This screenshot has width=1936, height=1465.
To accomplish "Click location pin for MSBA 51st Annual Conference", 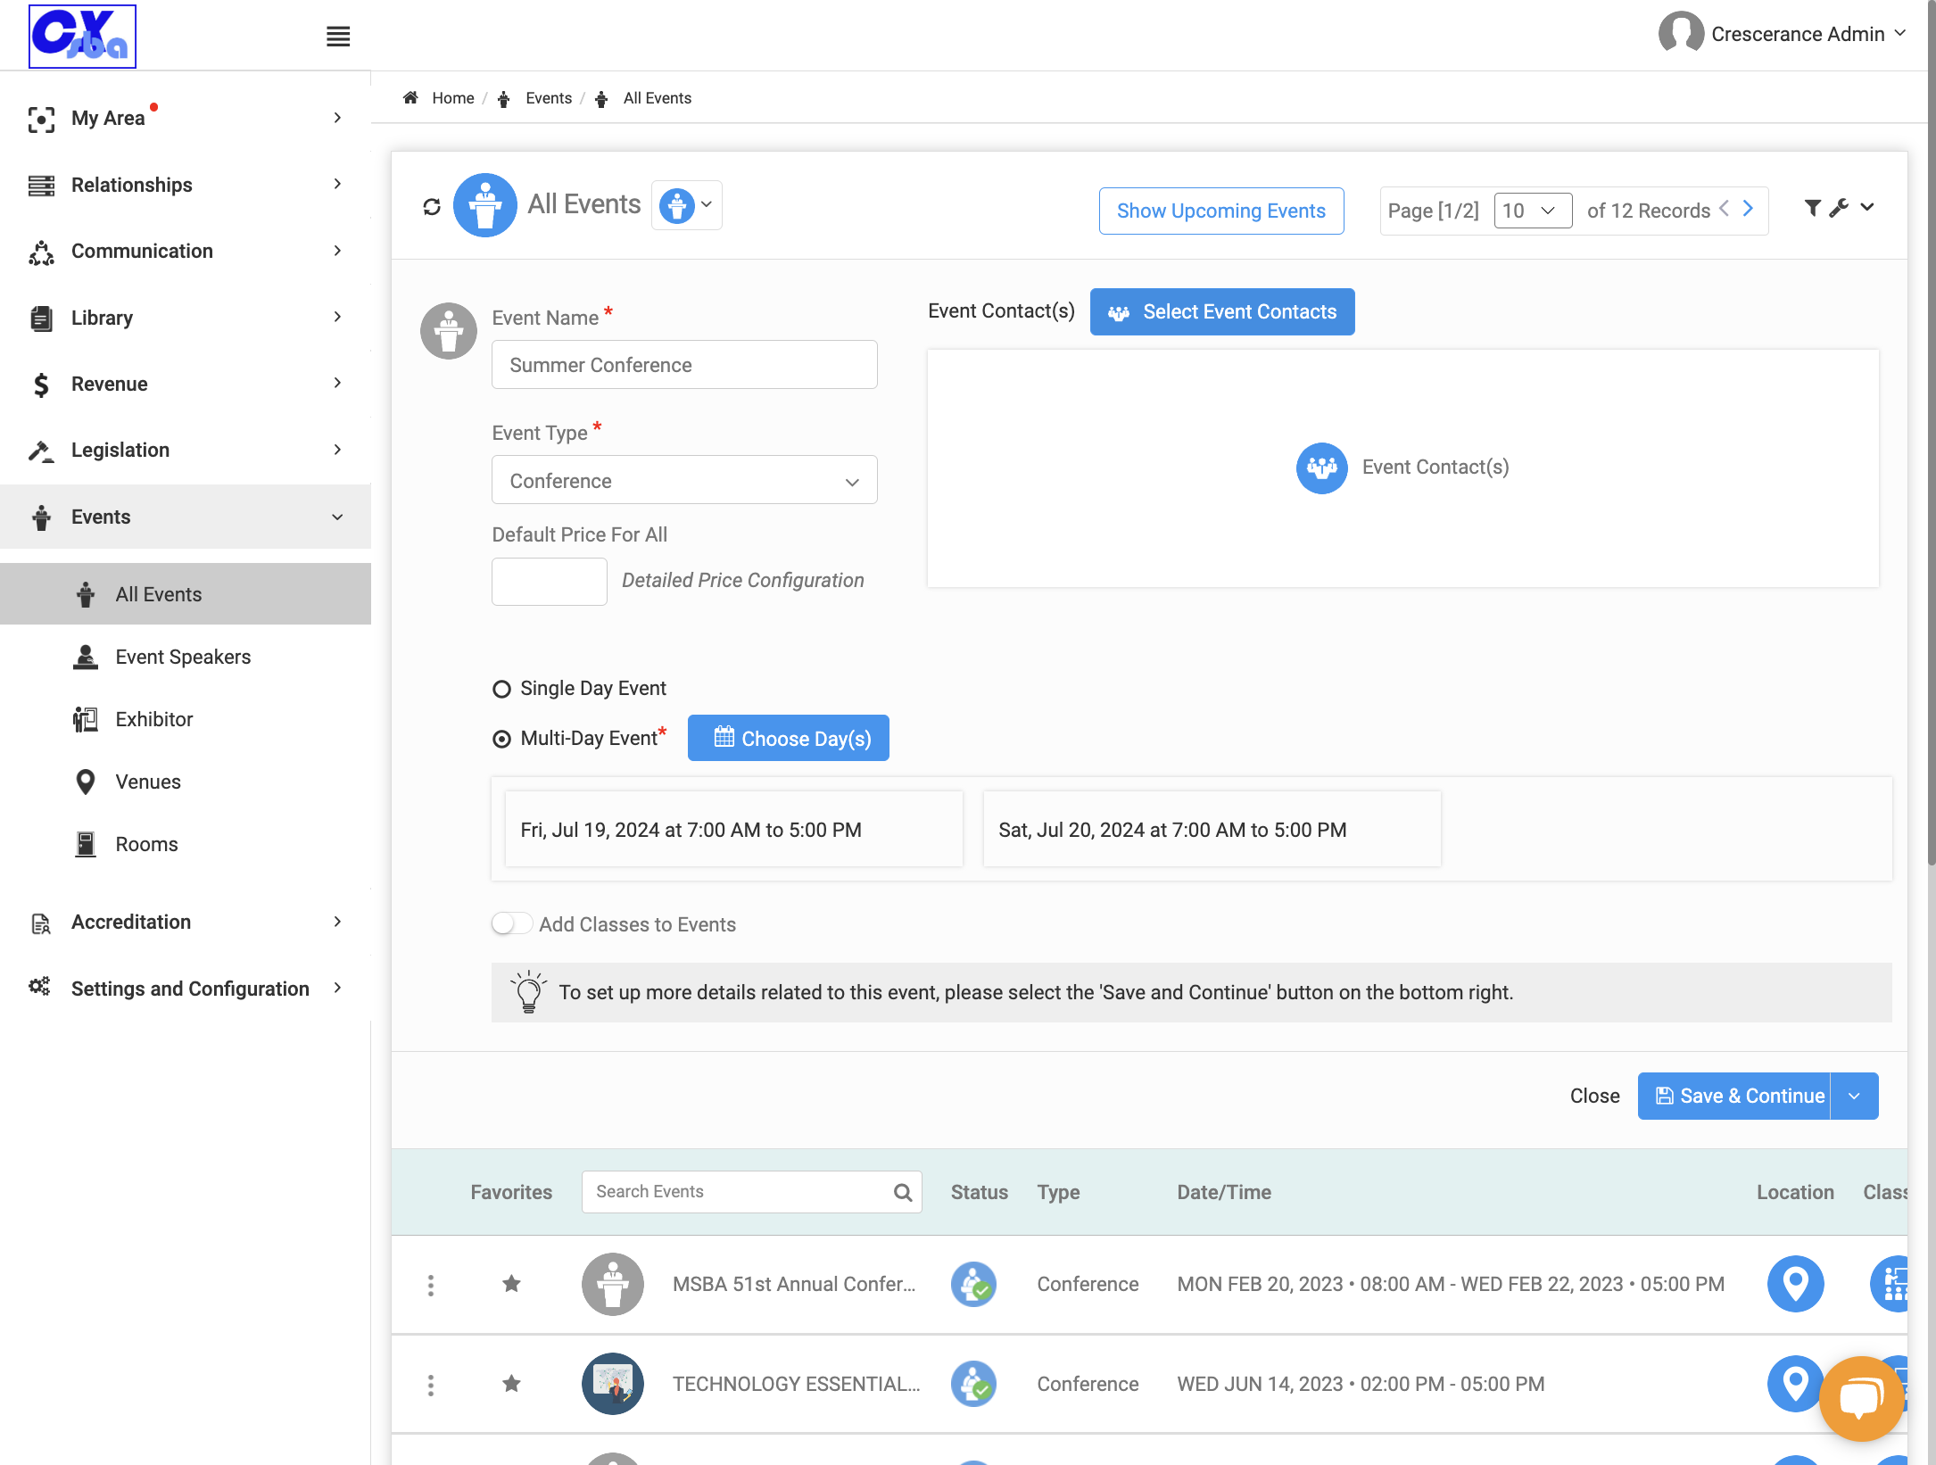I will tap(1795, 1284).
